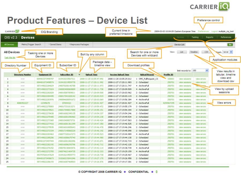
Task: Open the References module
Action: 226,37
